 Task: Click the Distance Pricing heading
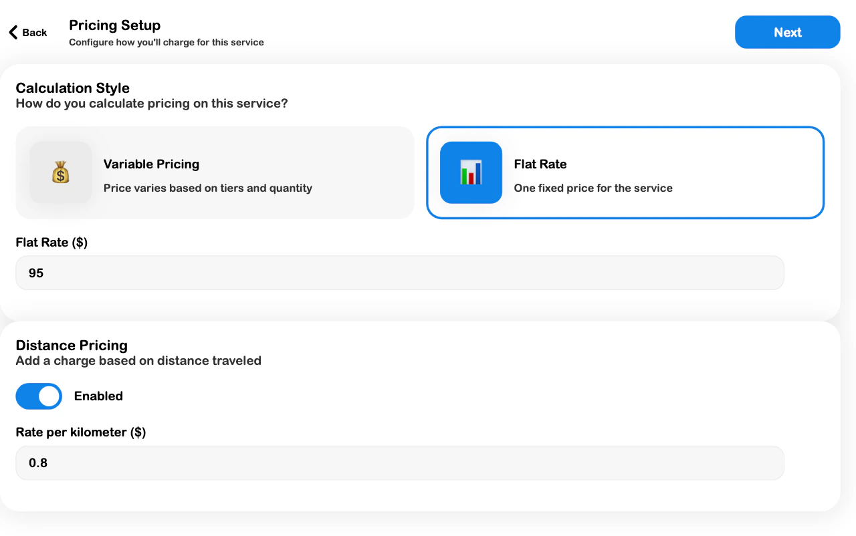tap(72, 346)
